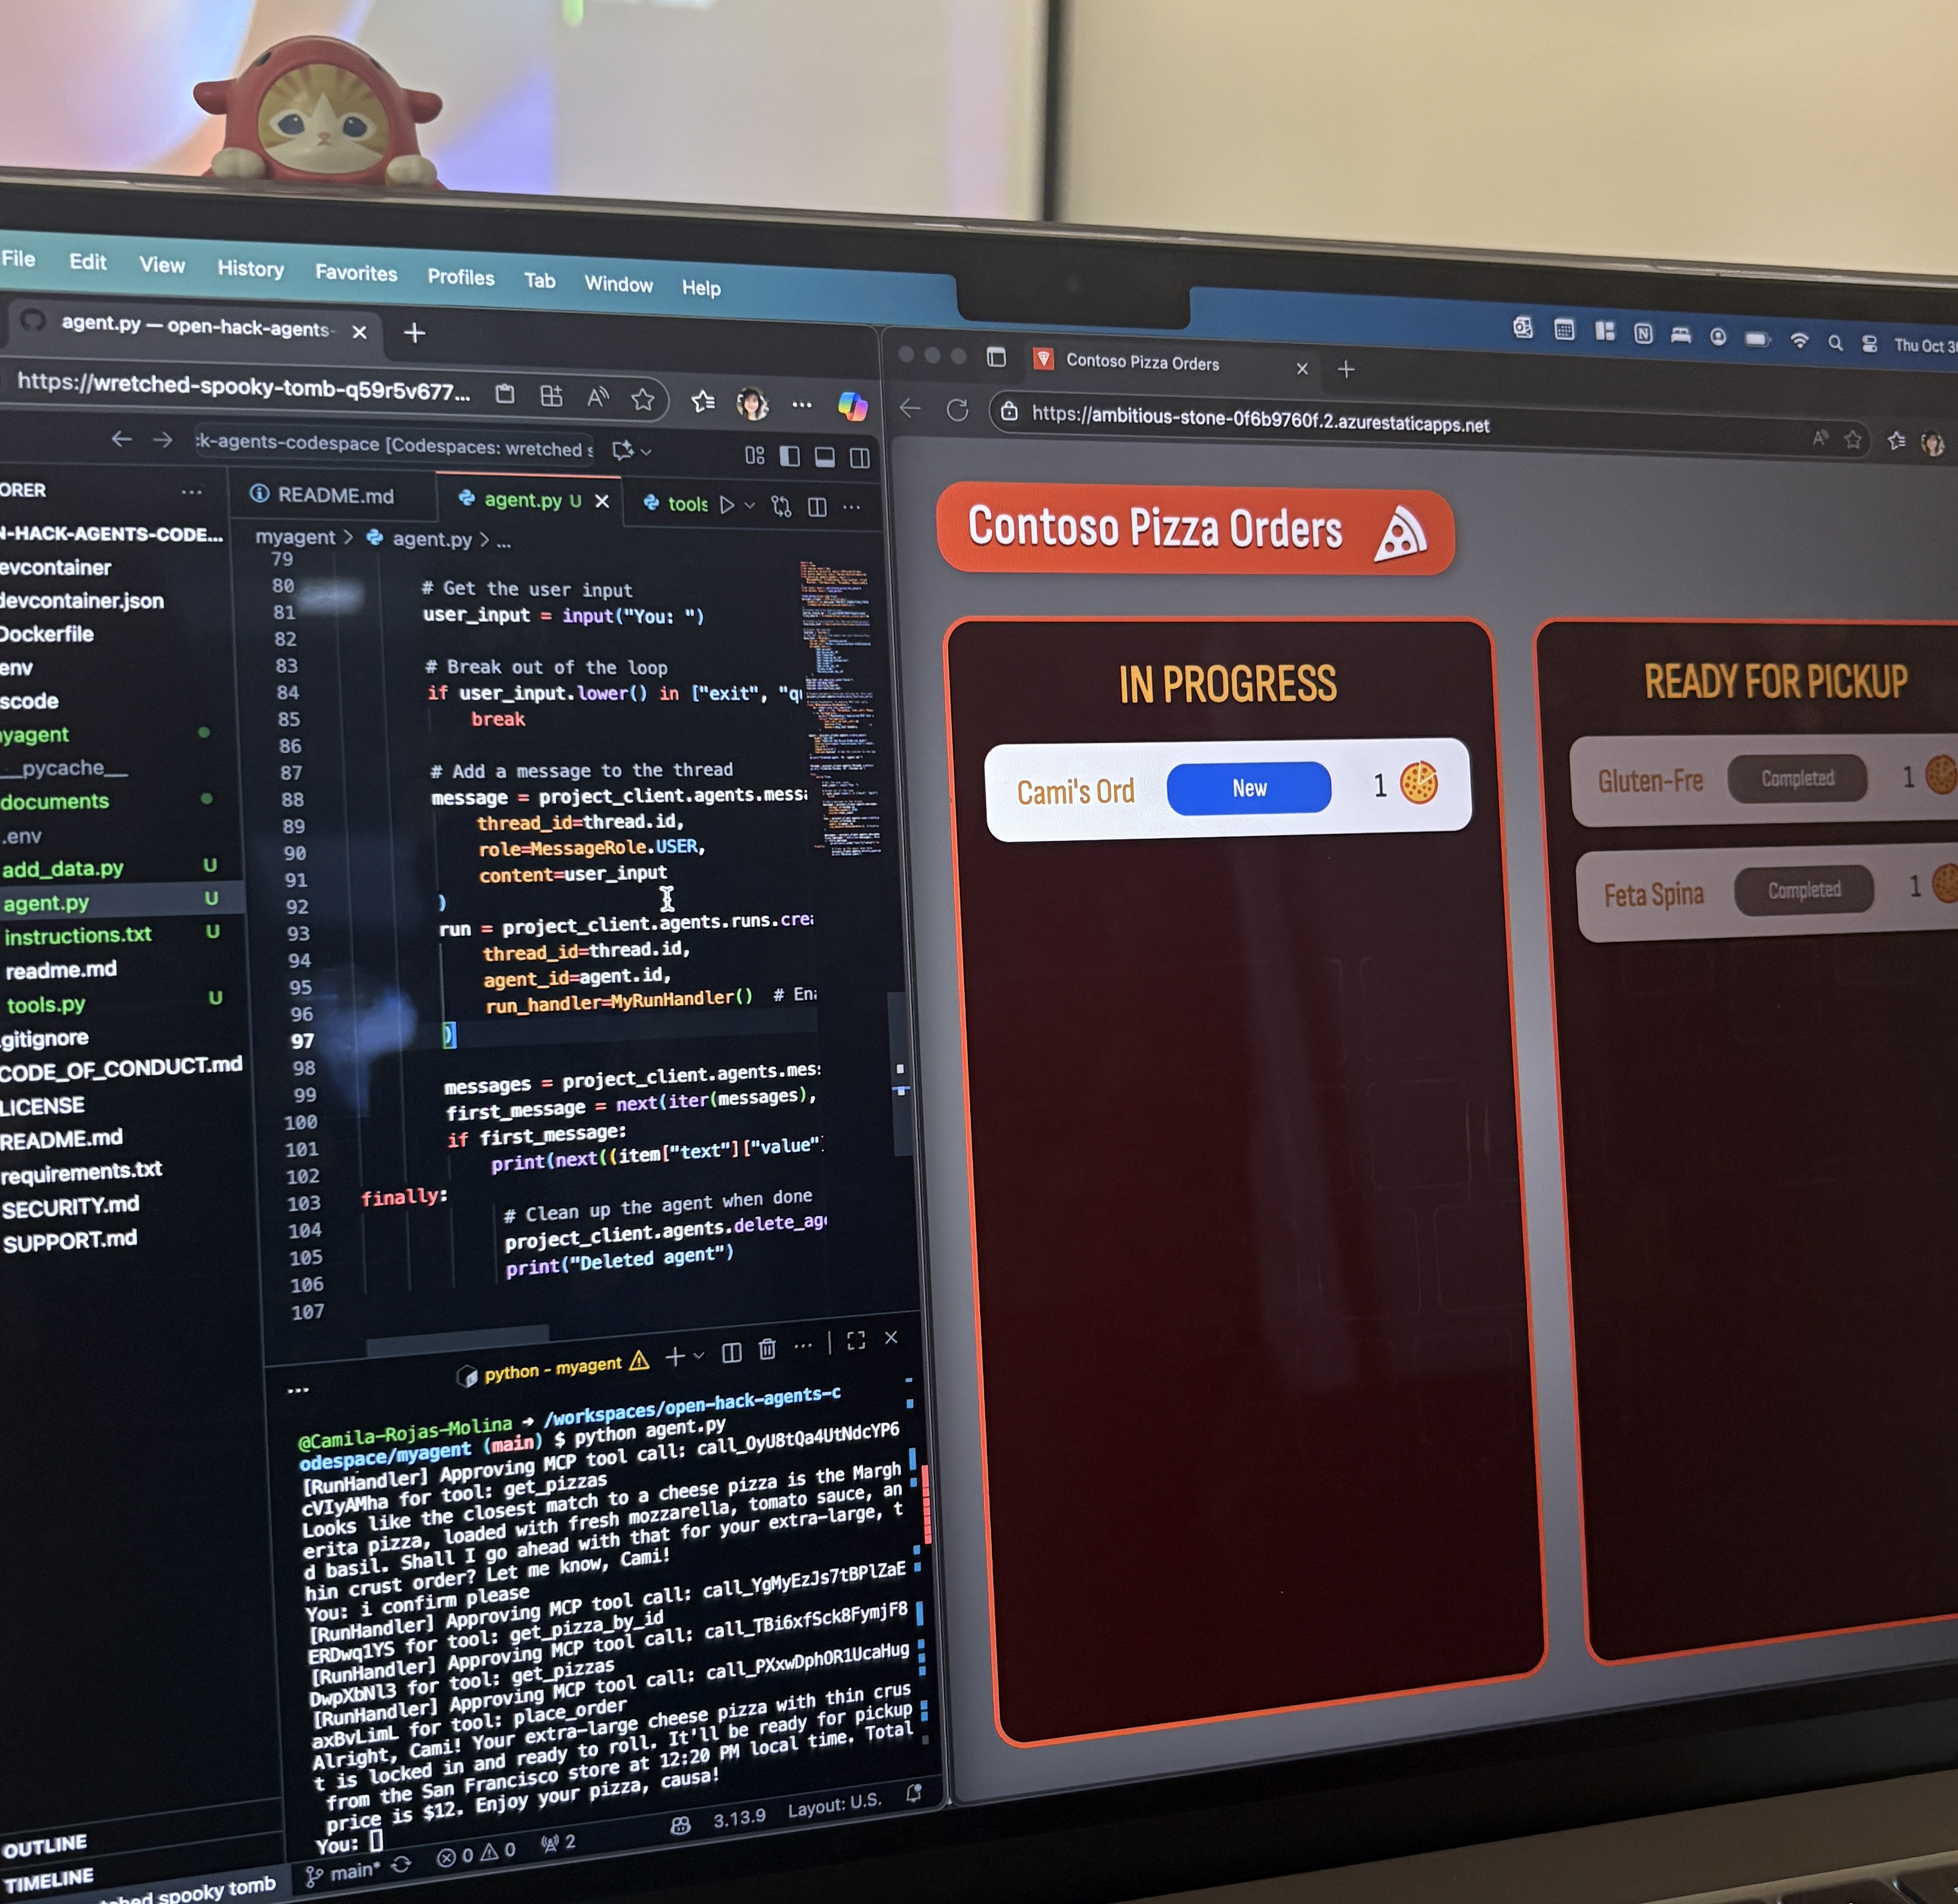
Task: Maximize the terminal panel size
Action: (x=856, y=1342)
